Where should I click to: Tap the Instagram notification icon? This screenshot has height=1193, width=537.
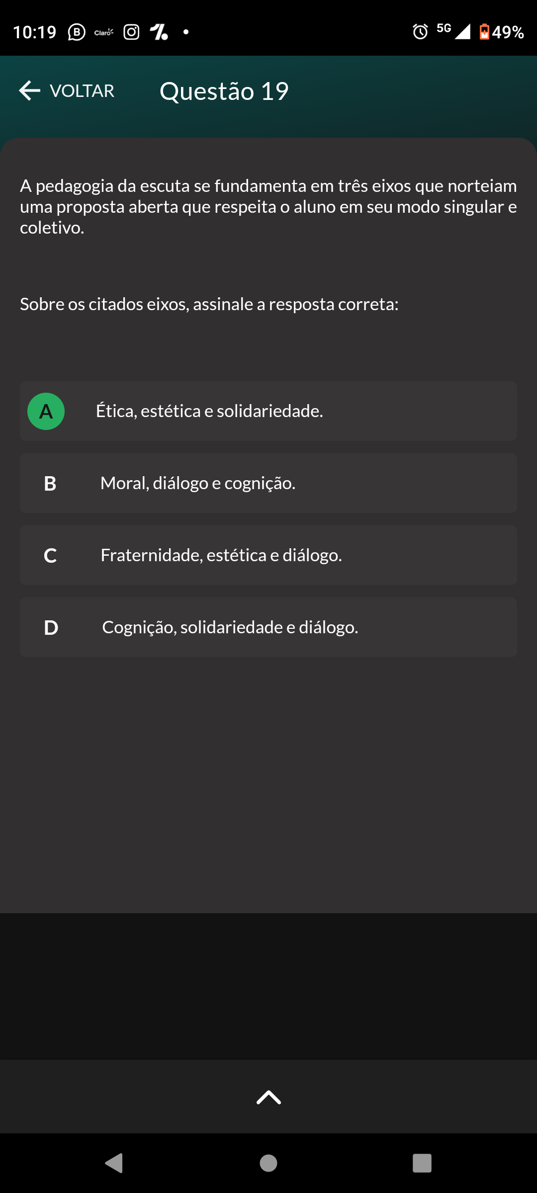tap(131, 32)
